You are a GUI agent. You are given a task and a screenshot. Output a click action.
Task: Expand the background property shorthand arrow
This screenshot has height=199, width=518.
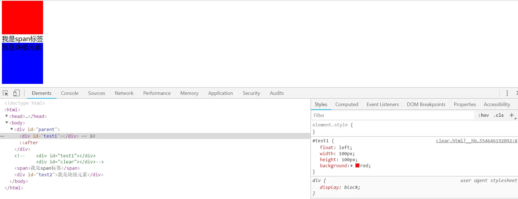[352, 166]
